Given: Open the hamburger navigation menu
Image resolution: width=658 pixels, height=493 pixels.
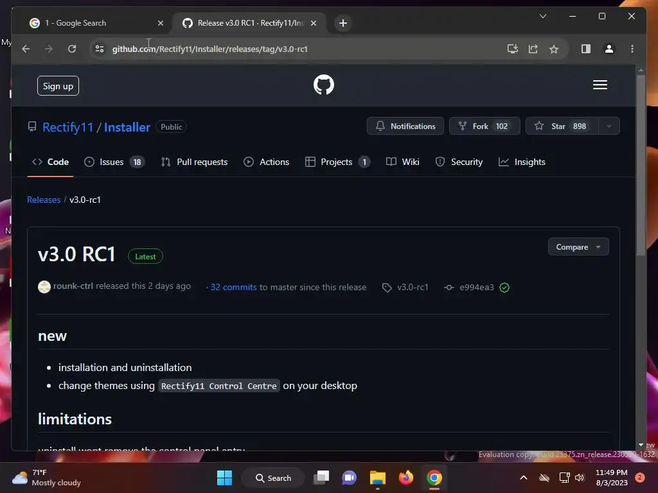Looking at the screenshot, I should point(600,85).
